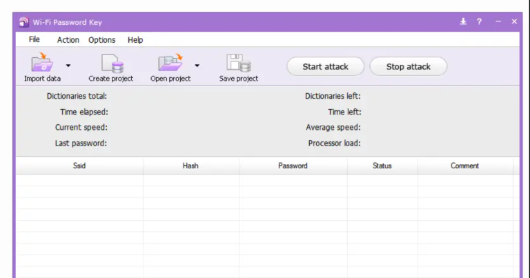This screenshot has height=278, width=530.
Task: Sort by the Hash column header
Action: tap(190, 166)
